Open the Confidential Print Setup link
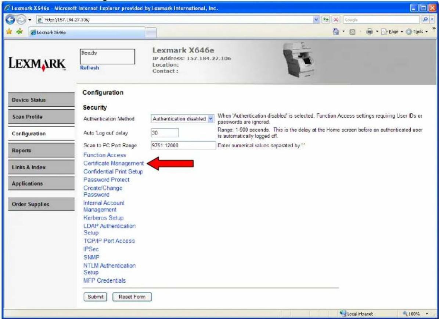This screenshot has height=319, width=439. (x=113, y=171)
